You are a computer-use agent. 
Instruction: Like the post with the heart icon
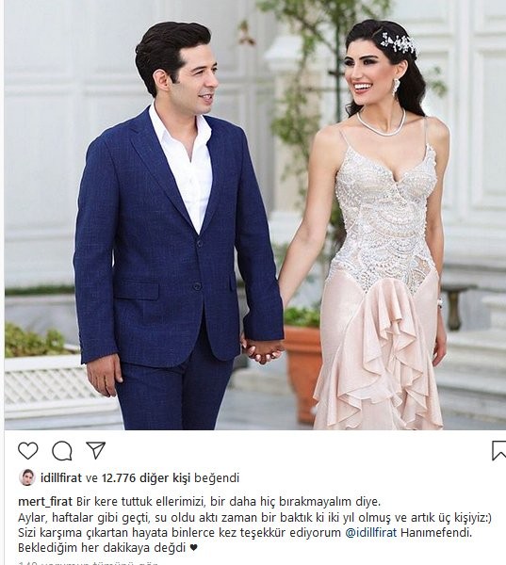point(27,450)
